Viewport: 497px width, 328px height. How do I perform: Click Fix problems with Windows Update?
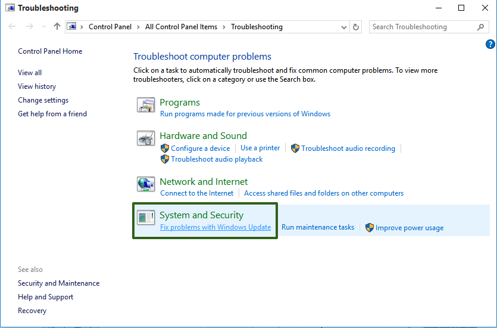pos(215,227)
